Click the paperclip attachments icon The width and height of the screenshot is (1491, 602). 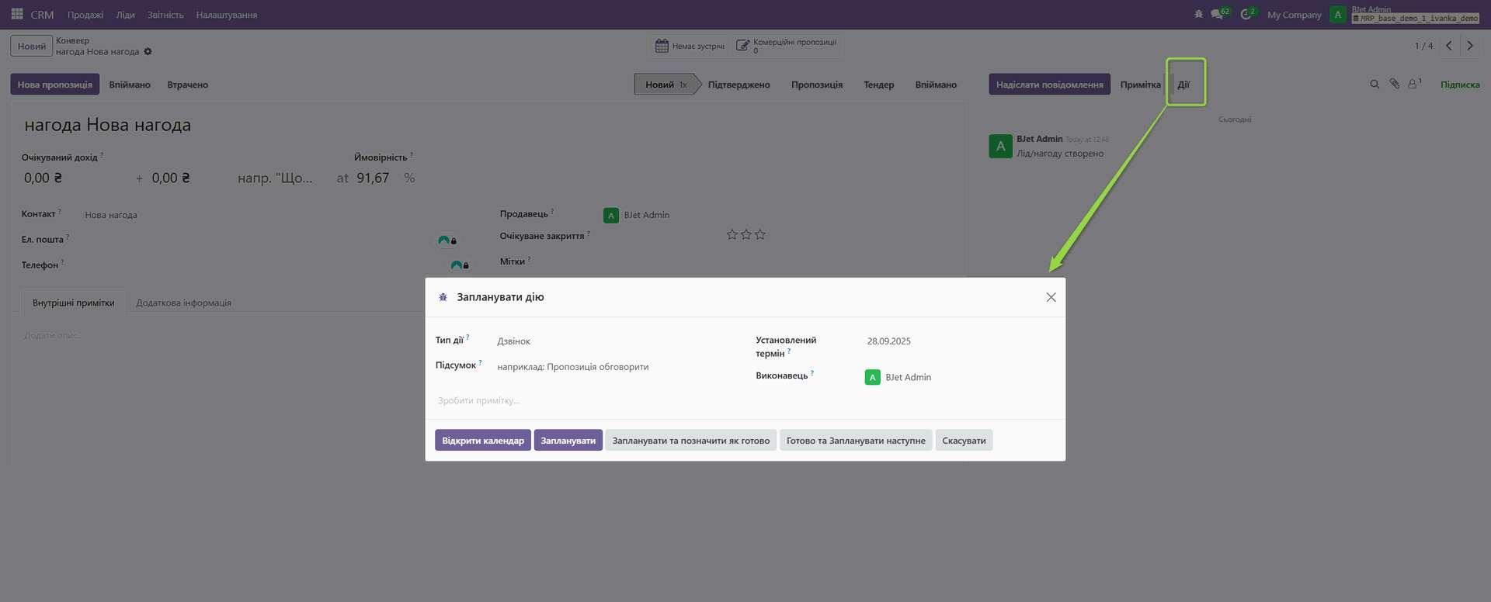(x=1395, y=84)
